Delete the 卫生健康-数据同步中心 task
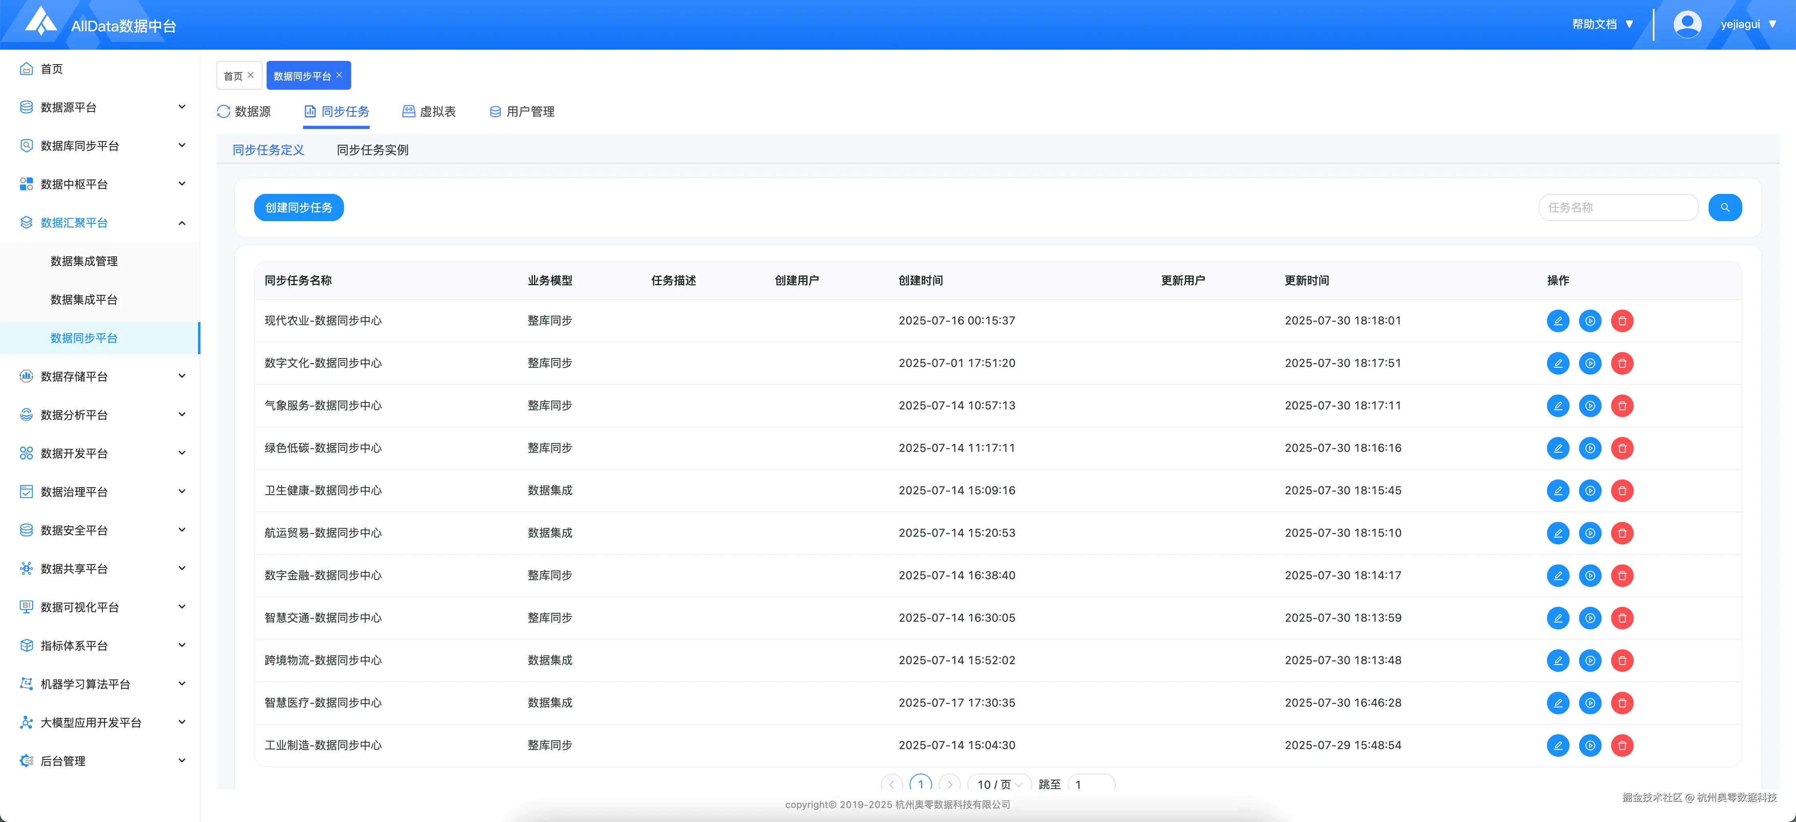This screenshot has width=1796, height=822. [1622, 490]
